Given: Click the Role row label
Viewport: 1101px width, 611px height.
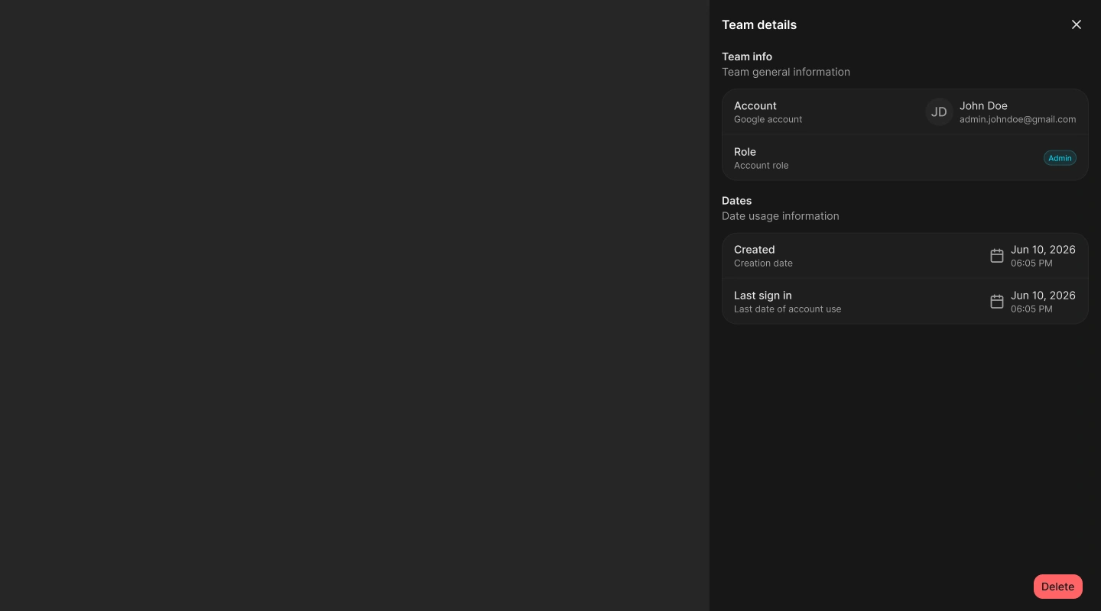Looking at the screenshot, I should point(745,151).
